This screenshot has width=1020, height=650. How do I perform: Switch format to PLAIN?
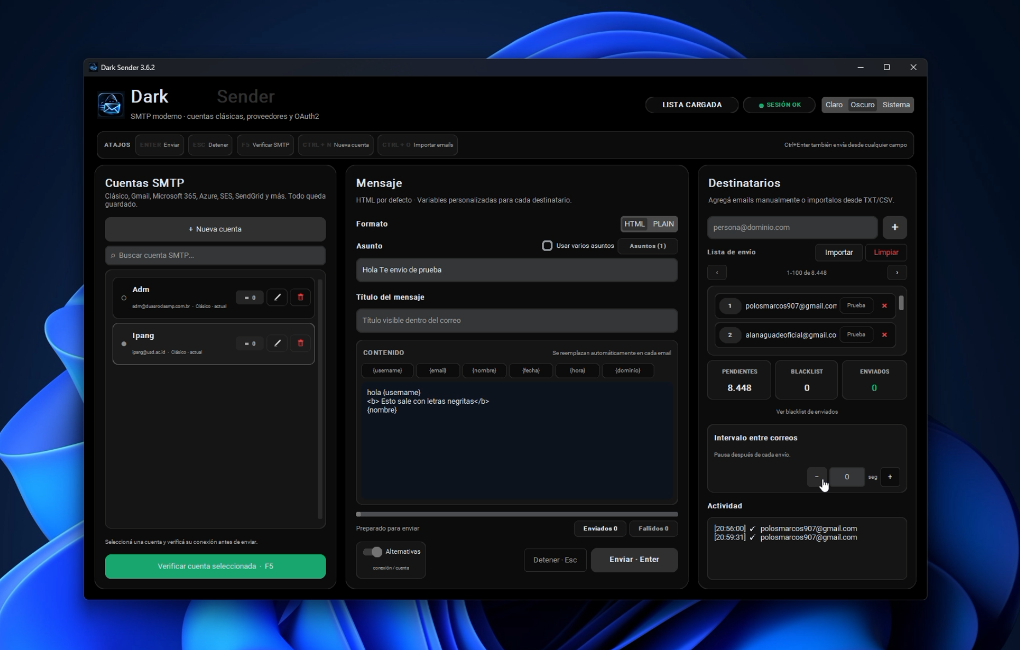[x=663, y=224]
